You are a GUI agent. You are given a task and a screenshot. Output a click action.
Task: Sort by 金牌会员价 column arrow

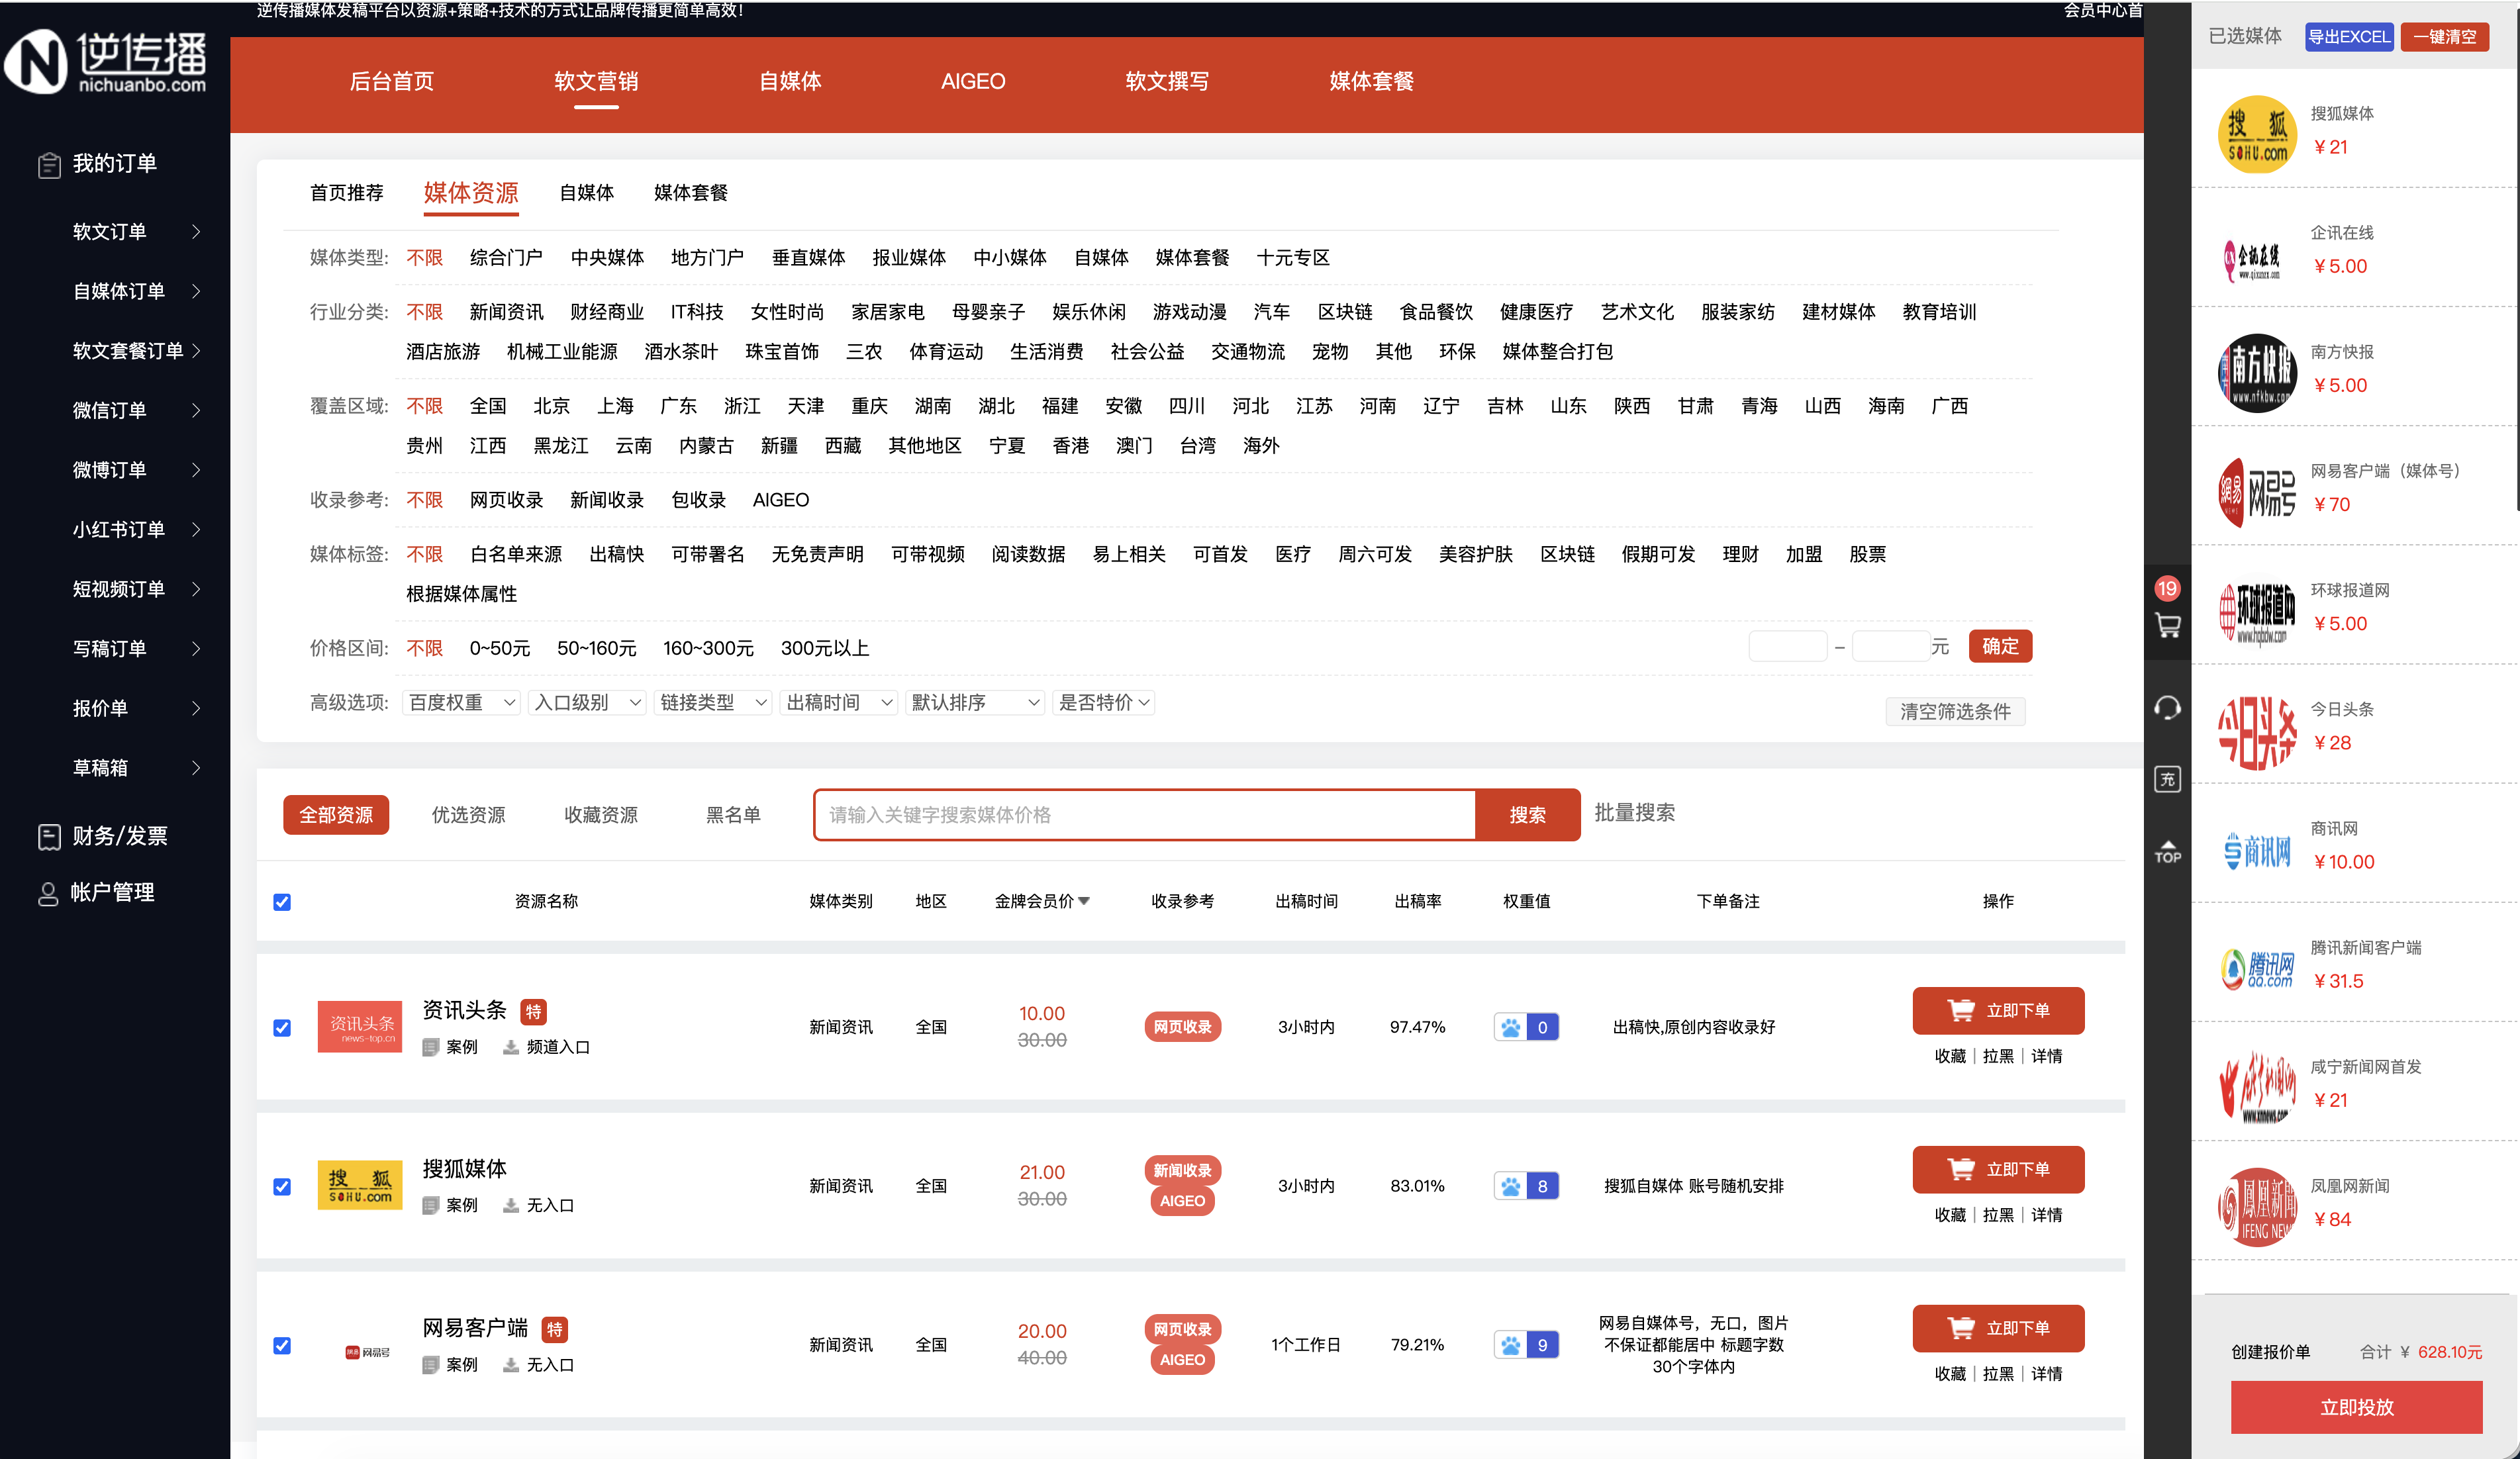coord(1084,901)
